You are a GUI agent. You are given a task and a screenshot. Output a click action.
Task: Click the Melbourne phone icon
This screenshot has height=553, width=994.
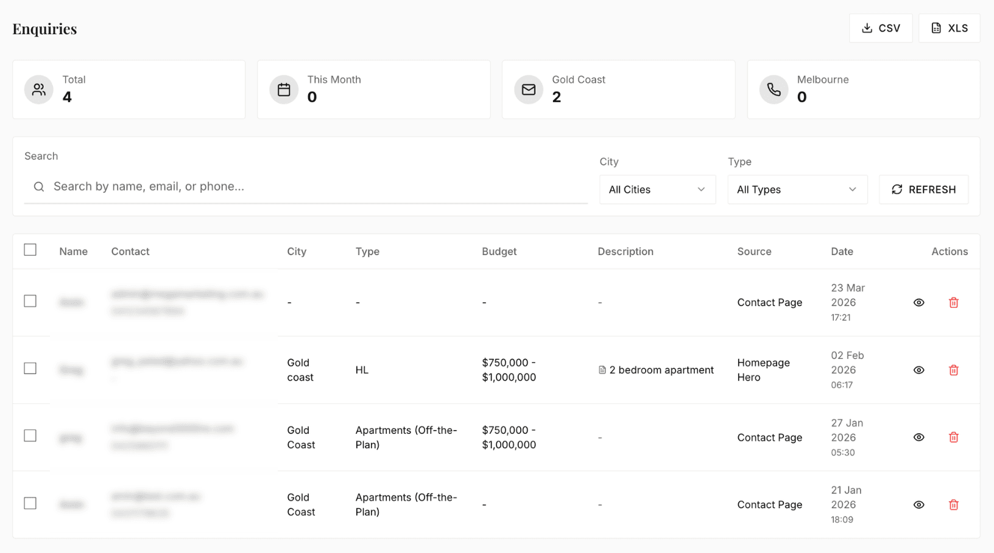pyautogui.click(x=774, y=89)
